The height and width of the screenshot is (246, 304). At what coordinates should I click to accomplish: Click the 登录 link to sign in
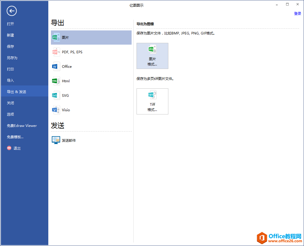297,13
